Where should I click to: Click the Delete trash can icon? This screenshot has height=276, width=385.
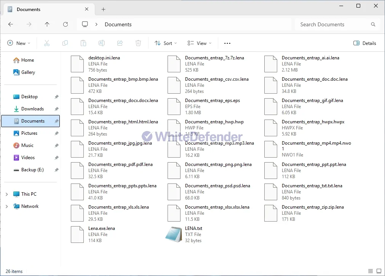pos(139,43)
